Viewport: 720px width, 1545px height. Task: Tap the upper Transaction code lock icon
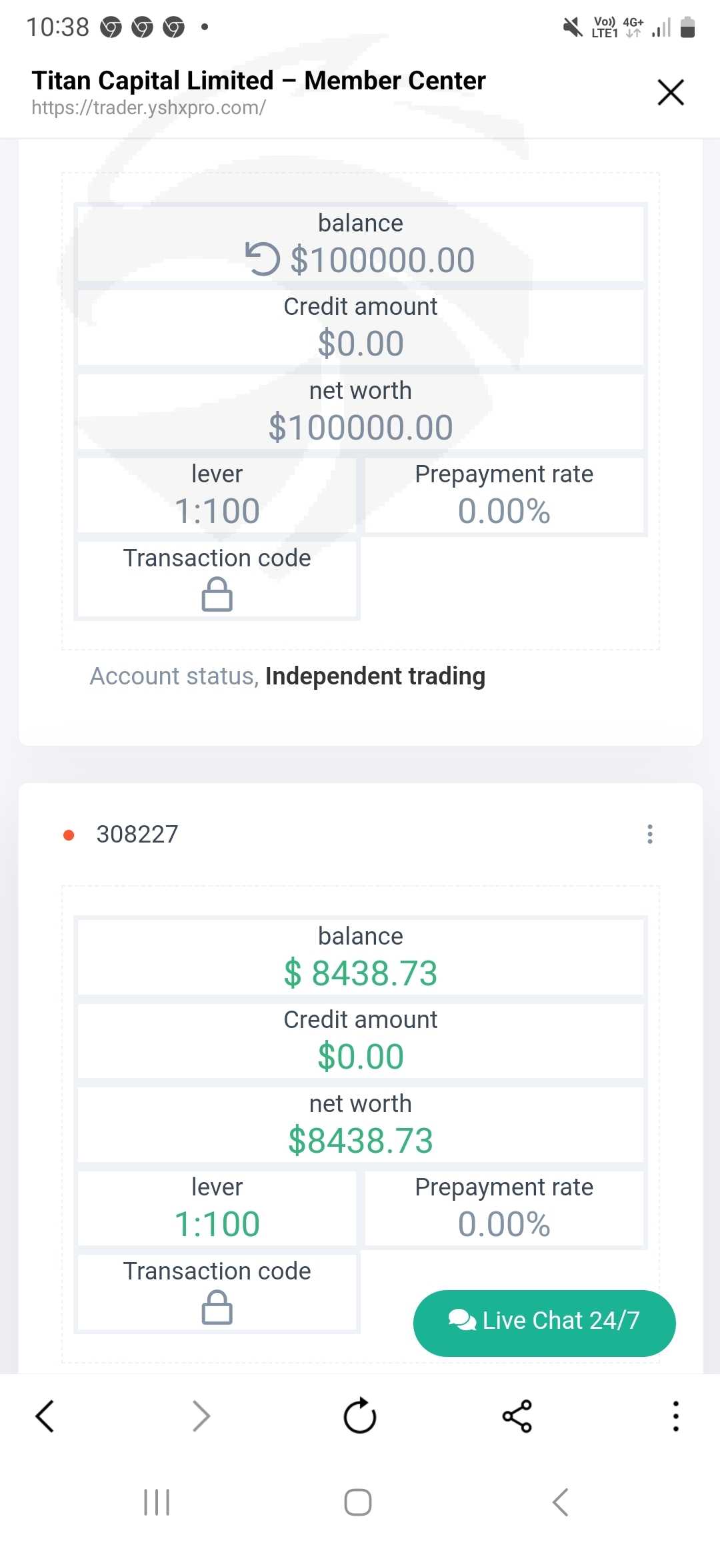click(217, 594)
